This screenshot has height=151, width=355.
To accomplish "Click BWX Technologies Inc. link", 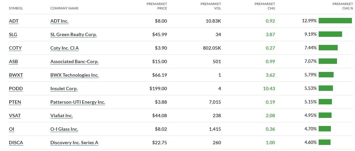I will click(74, 75).
